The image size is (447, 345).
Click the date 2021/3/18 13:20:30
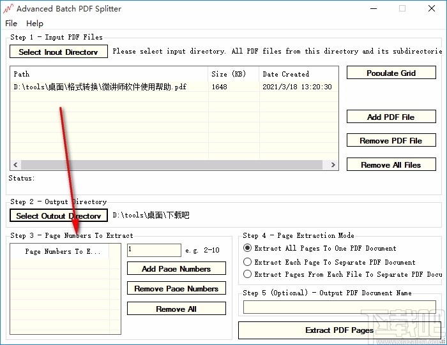coord(297,87)
